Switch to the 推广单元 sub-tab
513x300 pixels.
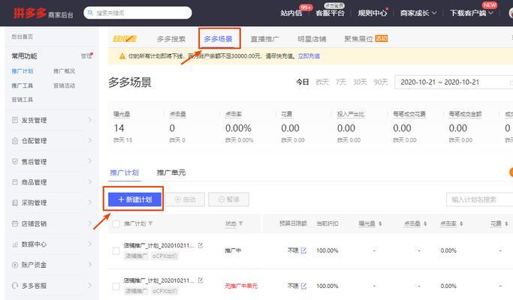(x=171, y=172)
